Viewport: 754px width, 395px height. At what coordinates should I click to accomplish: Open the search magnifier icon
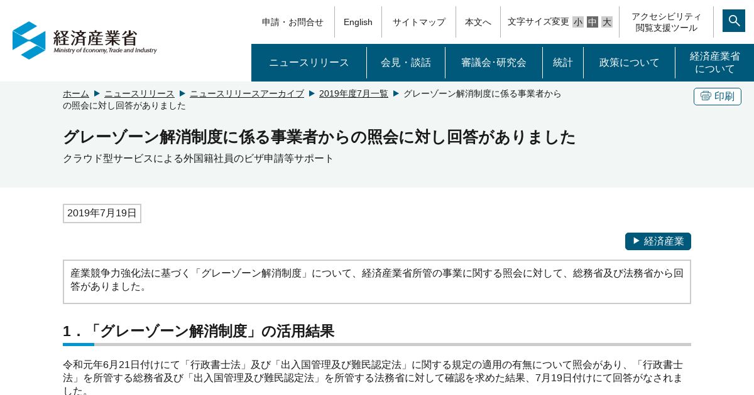tap(734, 21)
